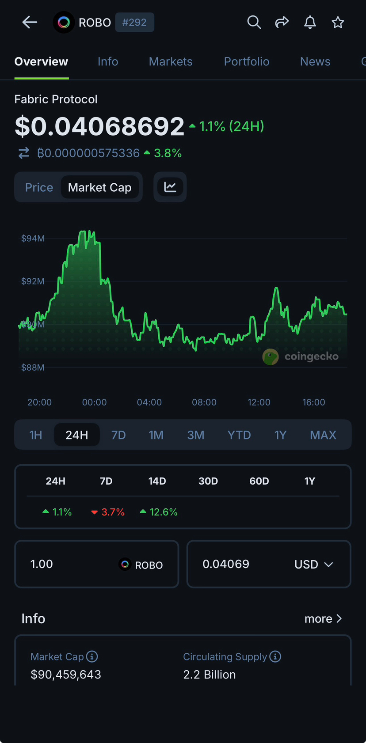Tap the Fabric Protocol name label
Image resolution: width=366 pixels, height=743 pixels.
(x=56, y=99)
